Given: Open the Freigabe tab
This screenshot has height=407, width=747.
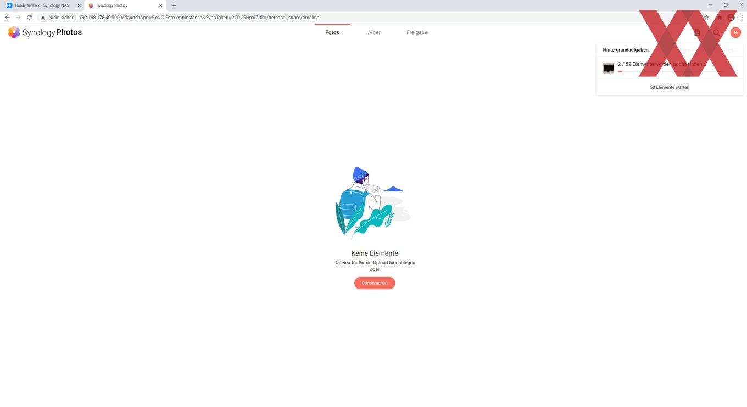Looking at the screenshot, I should coord(417,32).
